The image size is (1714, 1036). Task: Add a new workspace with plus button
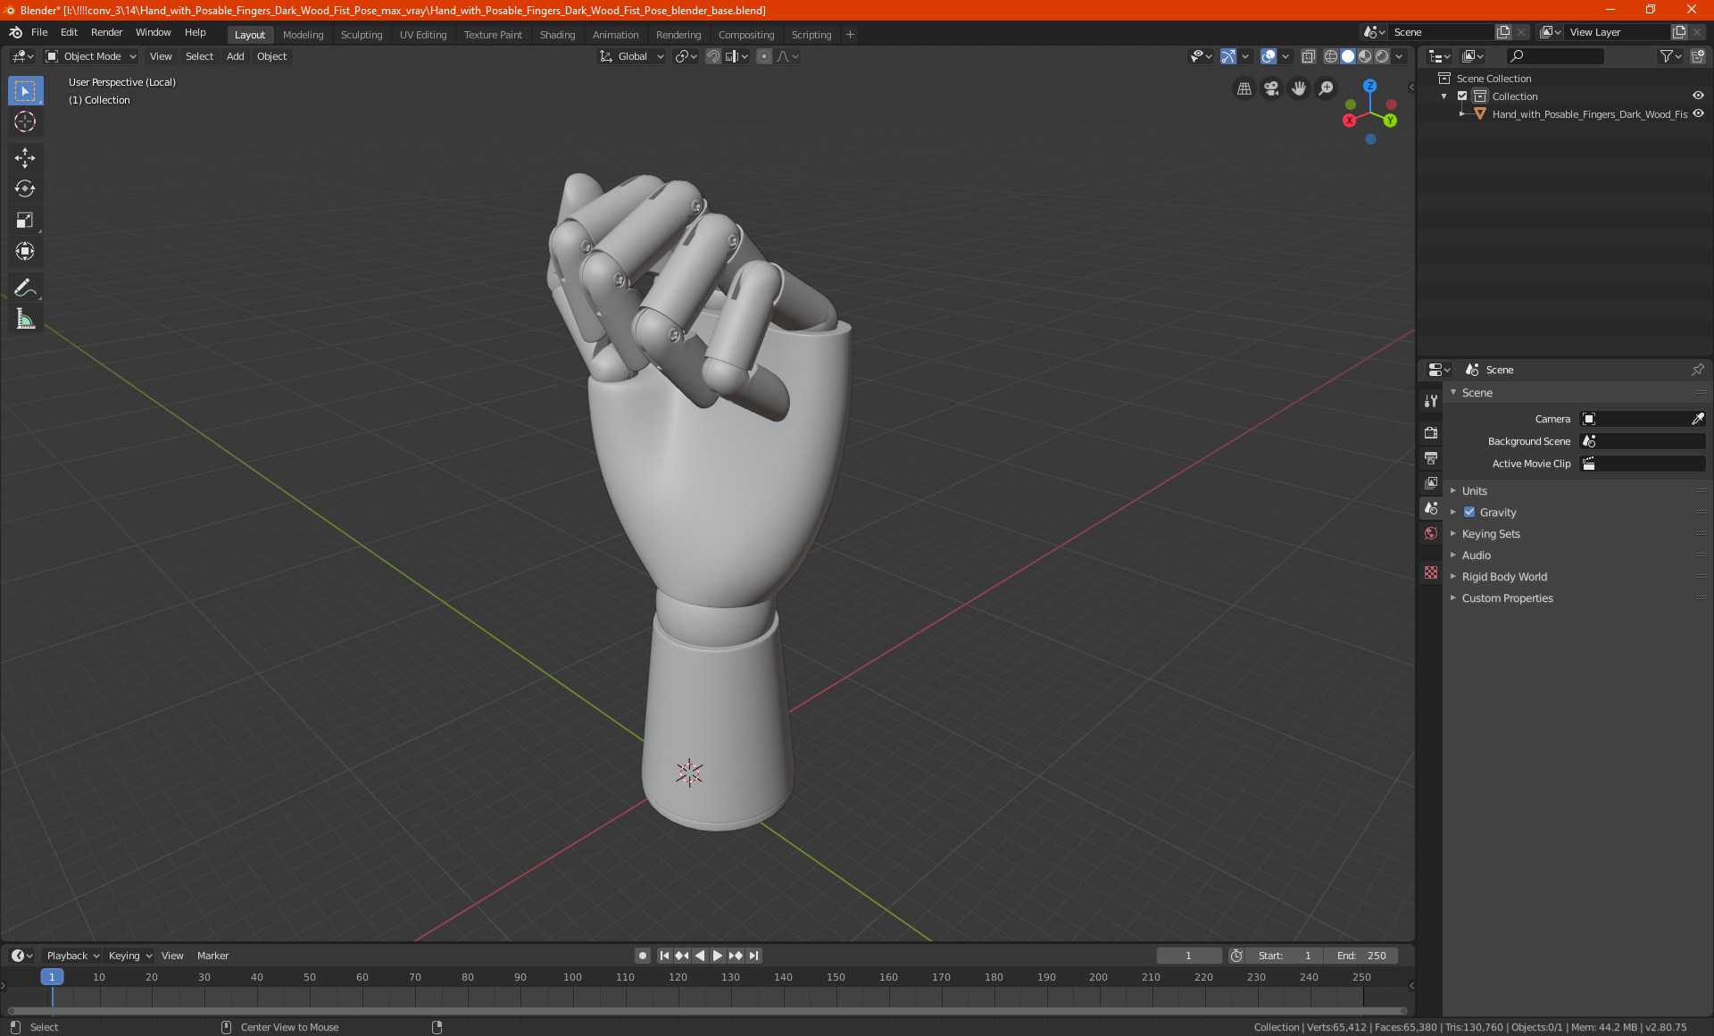pos(850,35)
